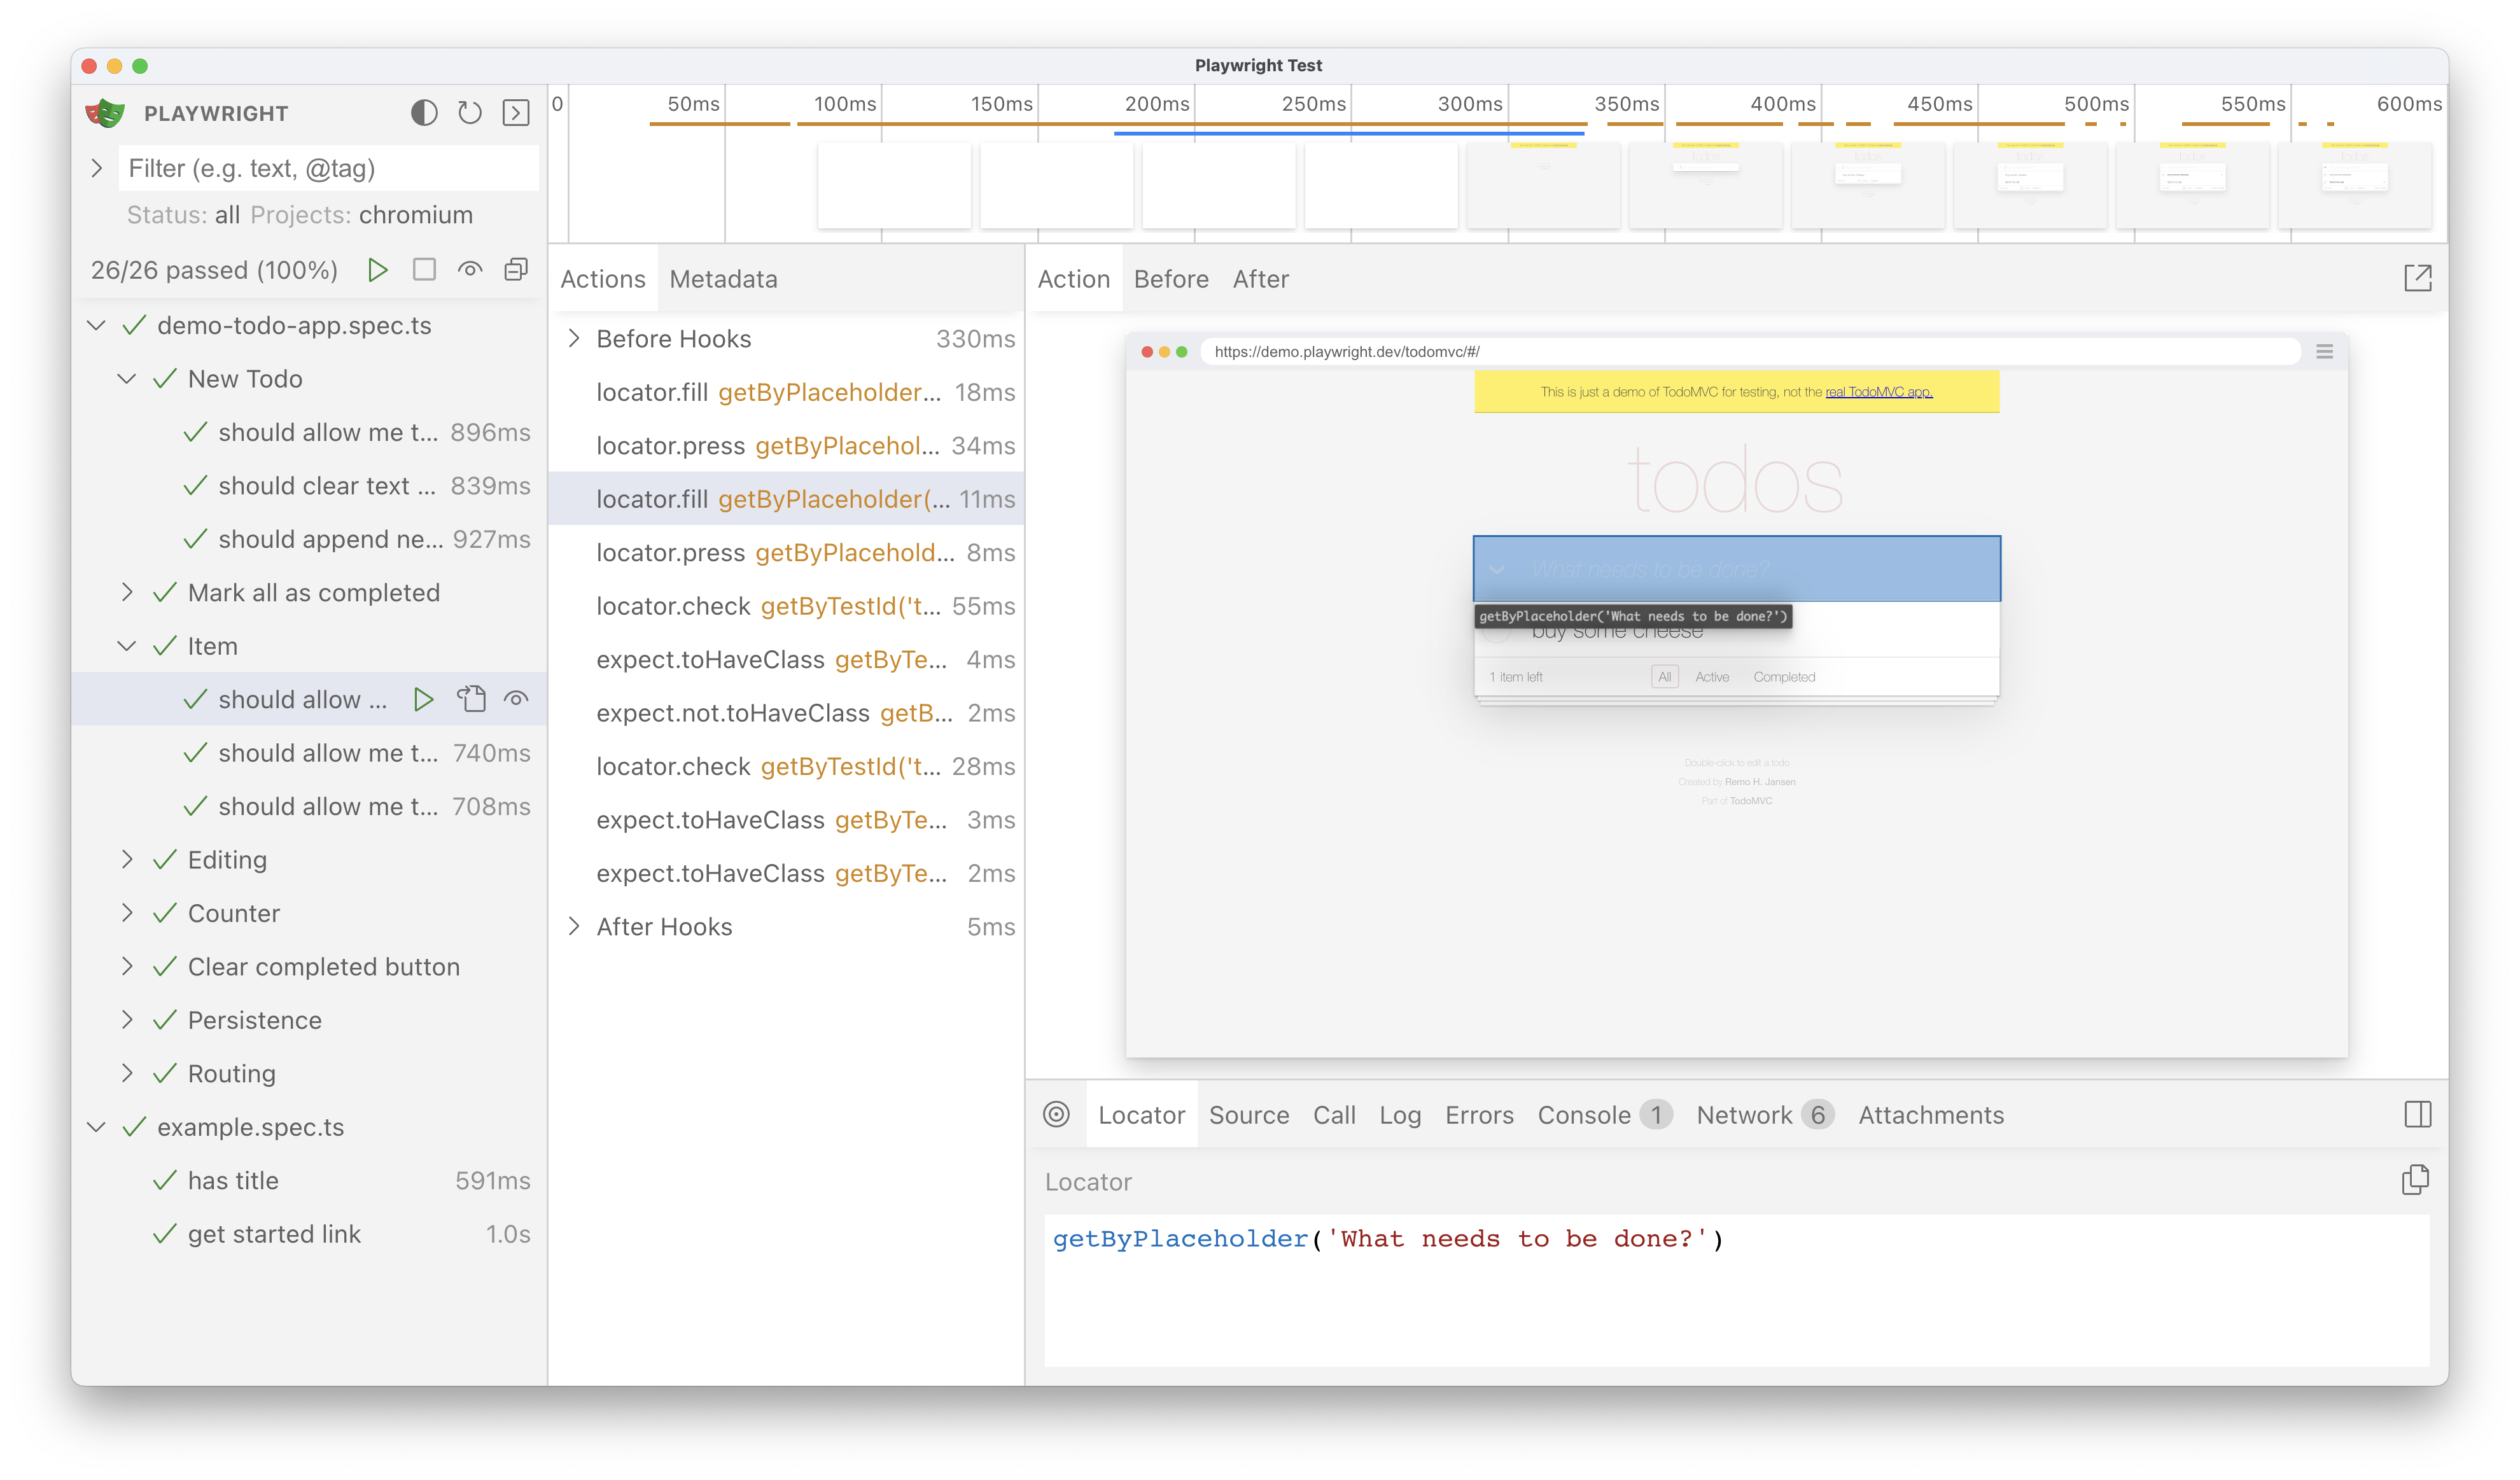Screen dimensions: 2520x1480
Task: Click the stop tests square icon
Action: tap(424, 270)
